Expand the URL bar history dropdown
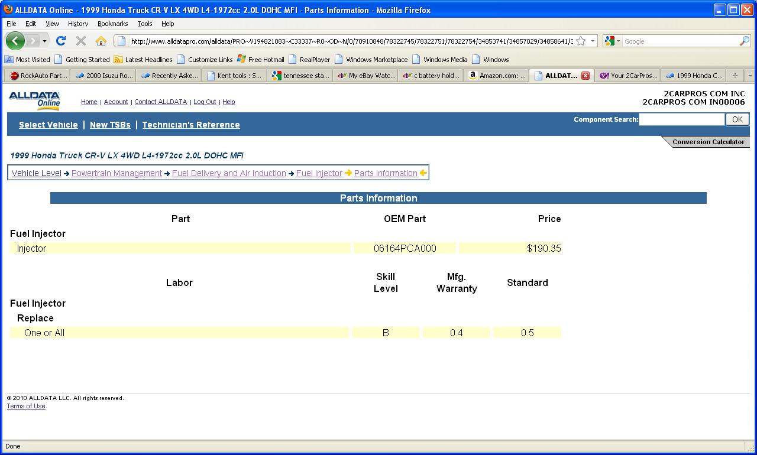757x455 pixels. [x=592, y=41]
